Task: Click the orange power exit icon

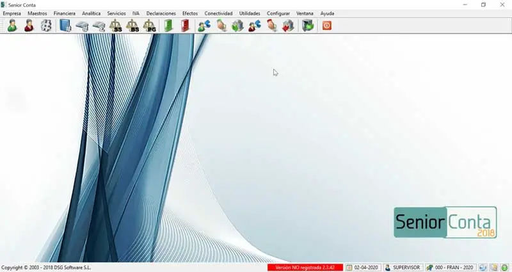Action: pyautogui.click(x=327, y=26)
